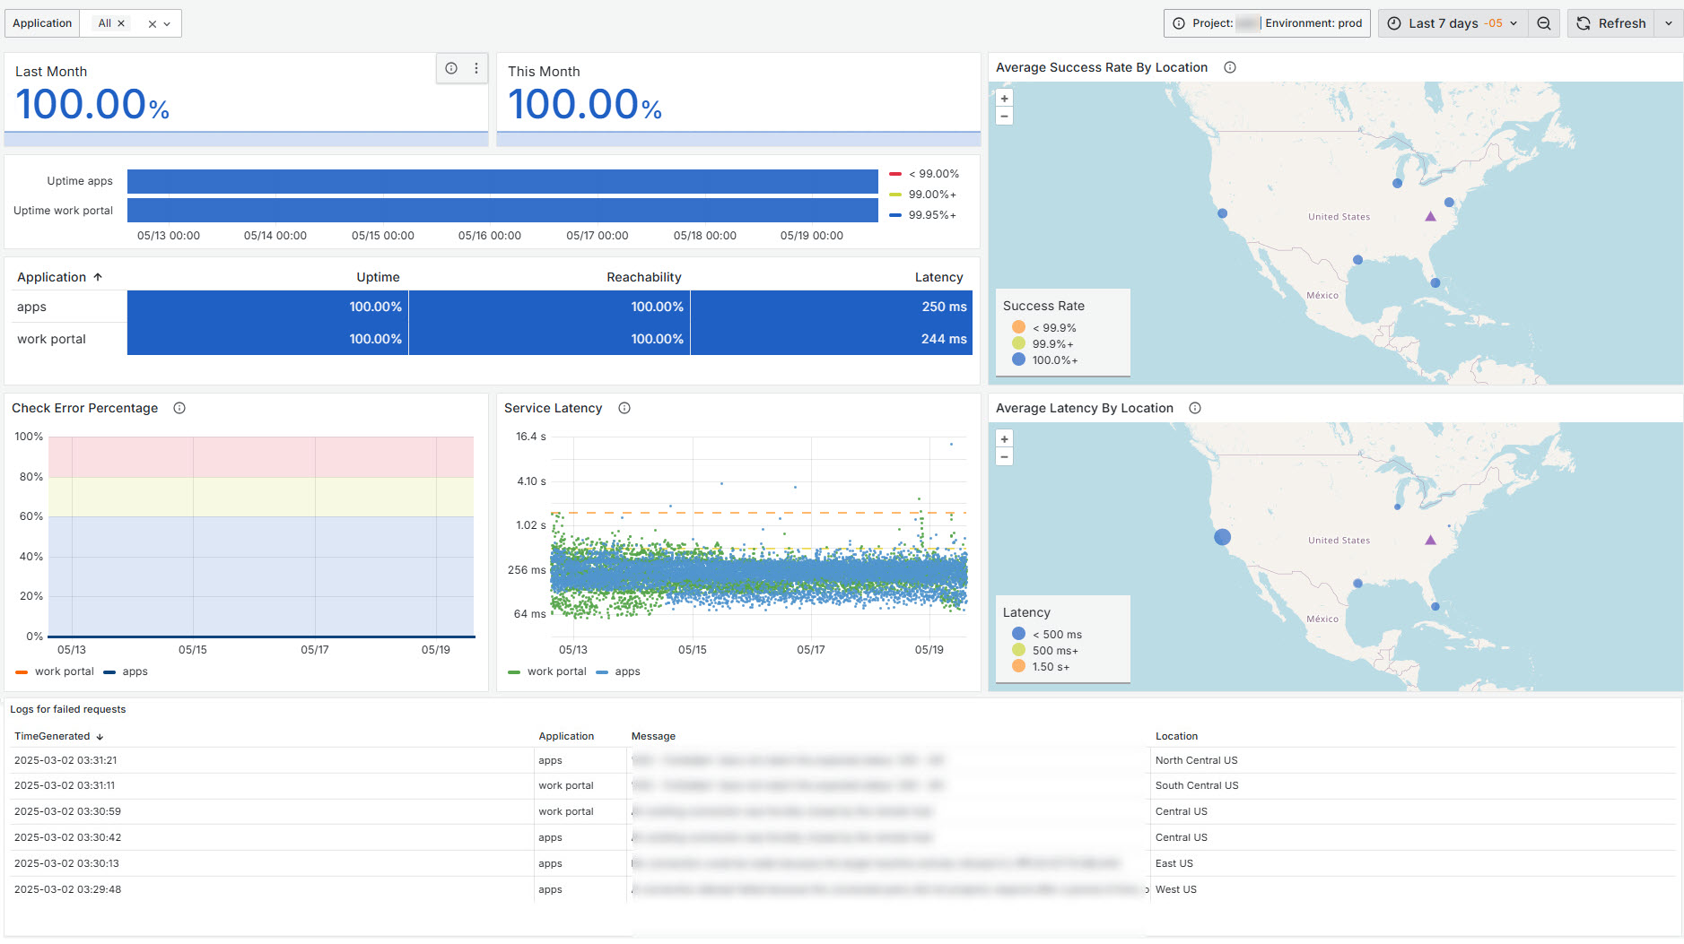Sort table by the Application column header

52,277
